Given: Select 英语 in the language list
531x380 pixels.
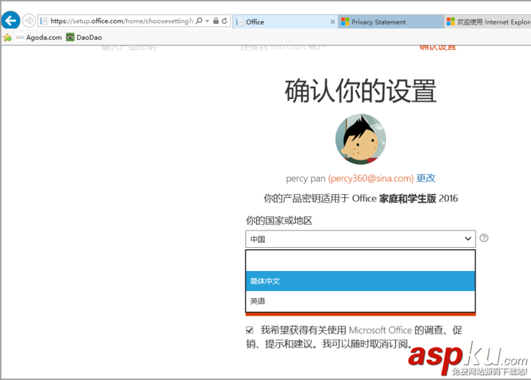Looking at the screenshot, I should point(360,301).
